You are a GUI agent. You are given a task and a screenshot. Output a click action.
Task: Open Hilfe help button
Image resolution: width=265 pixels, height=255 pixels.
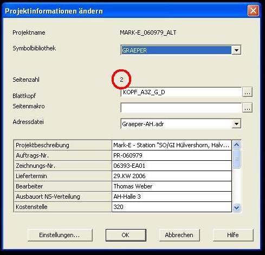click(233, 235)
